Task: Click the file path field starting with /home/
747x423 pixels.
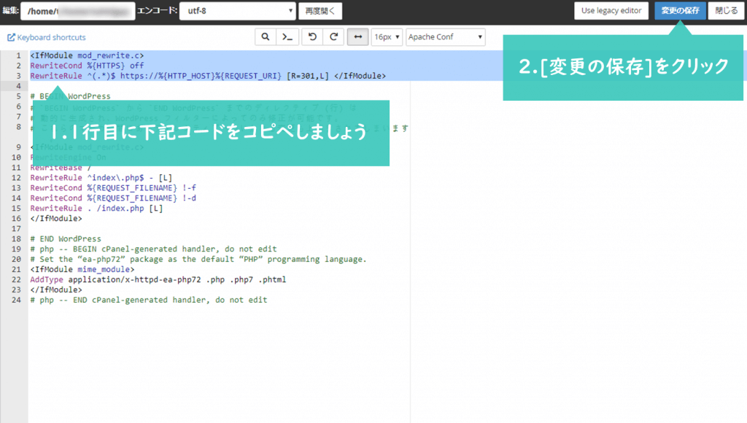Action: [77, 11]
